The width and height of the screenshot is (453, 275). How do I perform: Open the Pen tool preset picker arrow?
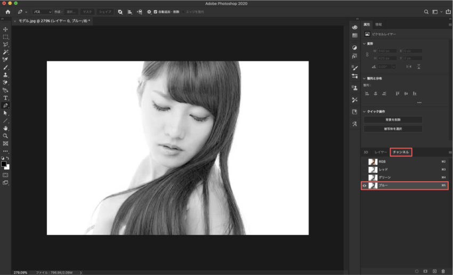[26, 12]
